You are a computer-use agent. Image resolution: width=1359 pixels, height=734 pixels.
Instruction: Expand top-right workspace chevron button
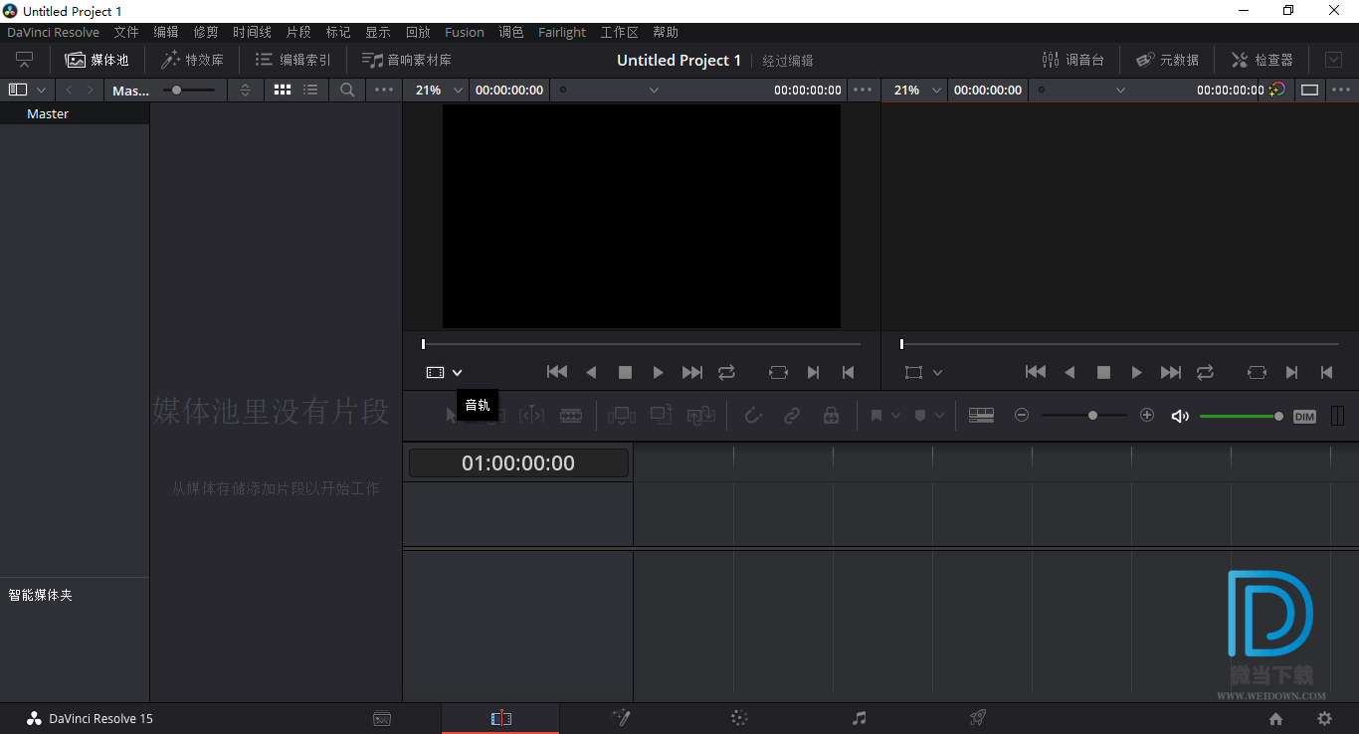coord(1333,60)
